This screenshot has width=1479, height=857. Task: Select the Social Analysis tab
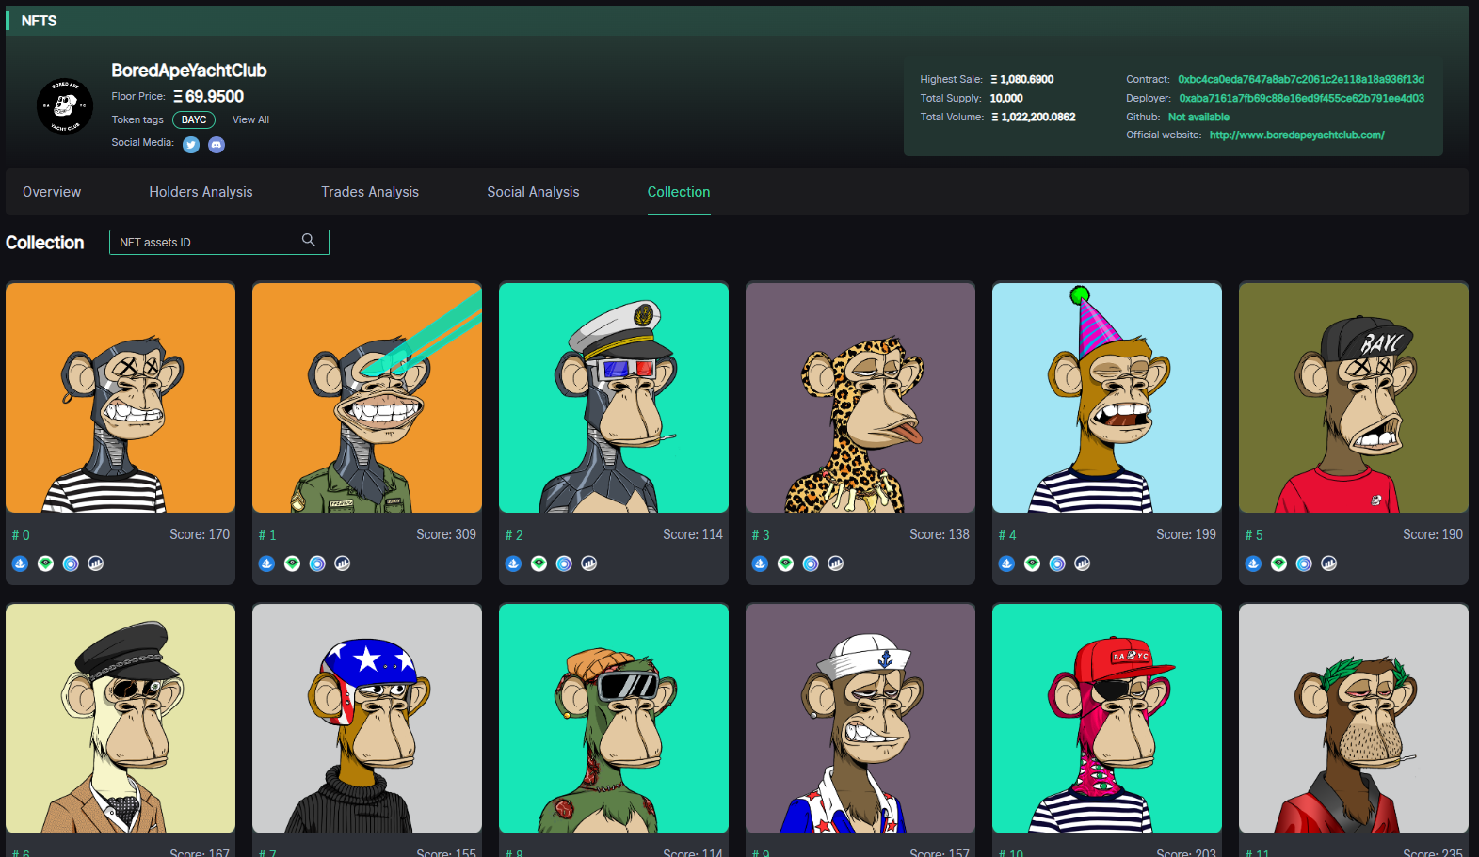533,192
